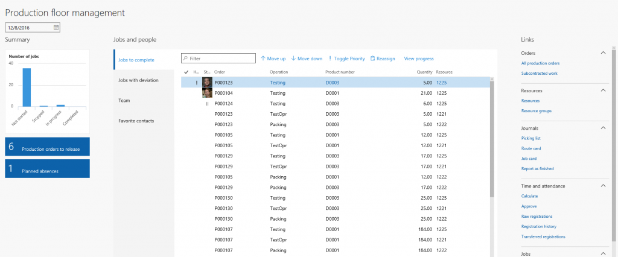Open the Favorite contacts tab
This screenshot has height=257, width=618.
tap(136, 121)
